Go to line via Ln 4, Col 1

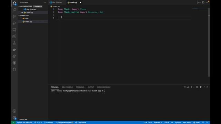[x=147, y=123]
